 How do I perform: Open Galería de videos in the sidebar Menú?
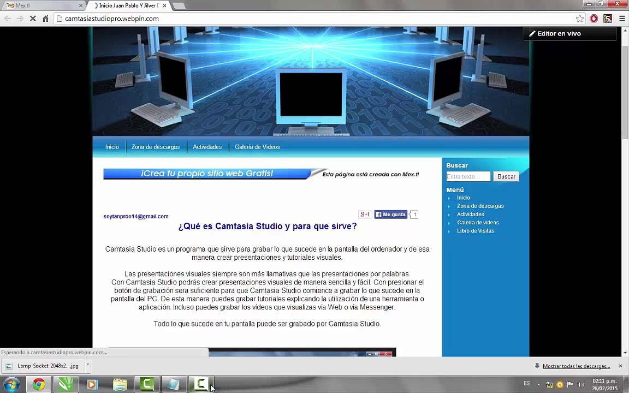coord(478,223)
